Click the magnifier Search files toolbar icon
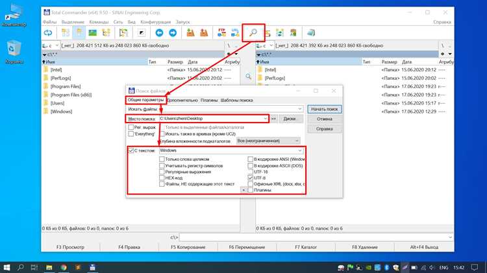The height and width of the screenshot is (273, 487). pyautogui.click(x=253, y=32)
